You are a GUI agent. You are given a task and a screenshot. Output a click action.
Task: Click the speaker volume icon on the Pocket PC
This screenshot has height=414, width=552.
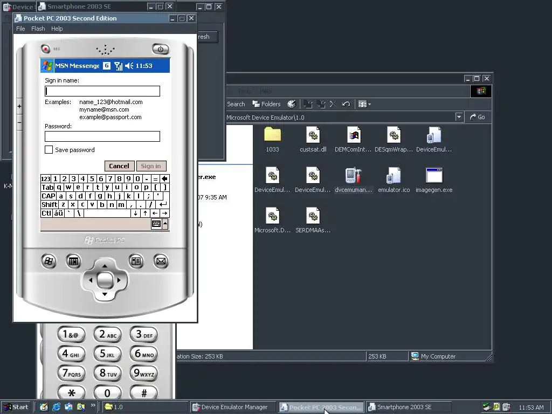(129, 66)
